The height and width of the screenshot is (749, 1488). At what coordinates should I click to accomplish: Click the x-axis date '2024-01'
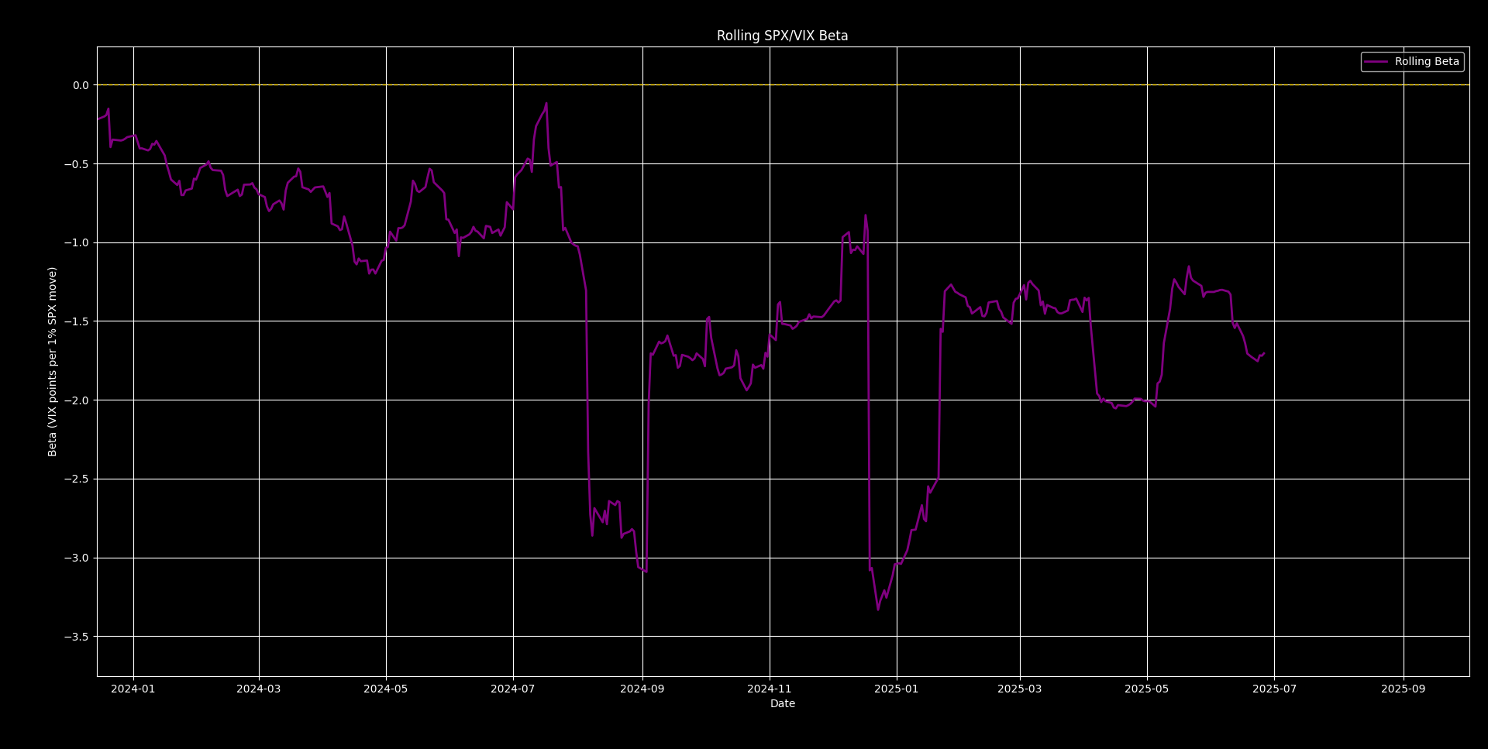pos(133,689)
